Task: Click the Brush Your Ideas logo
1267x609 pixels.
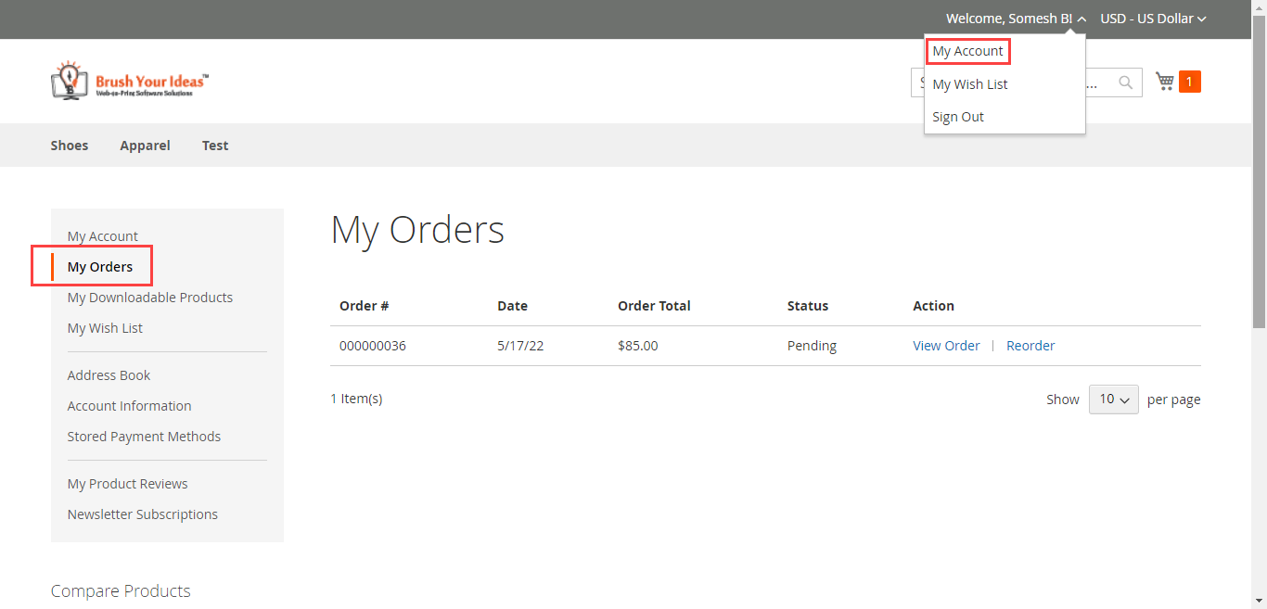Action: [129, 81]
